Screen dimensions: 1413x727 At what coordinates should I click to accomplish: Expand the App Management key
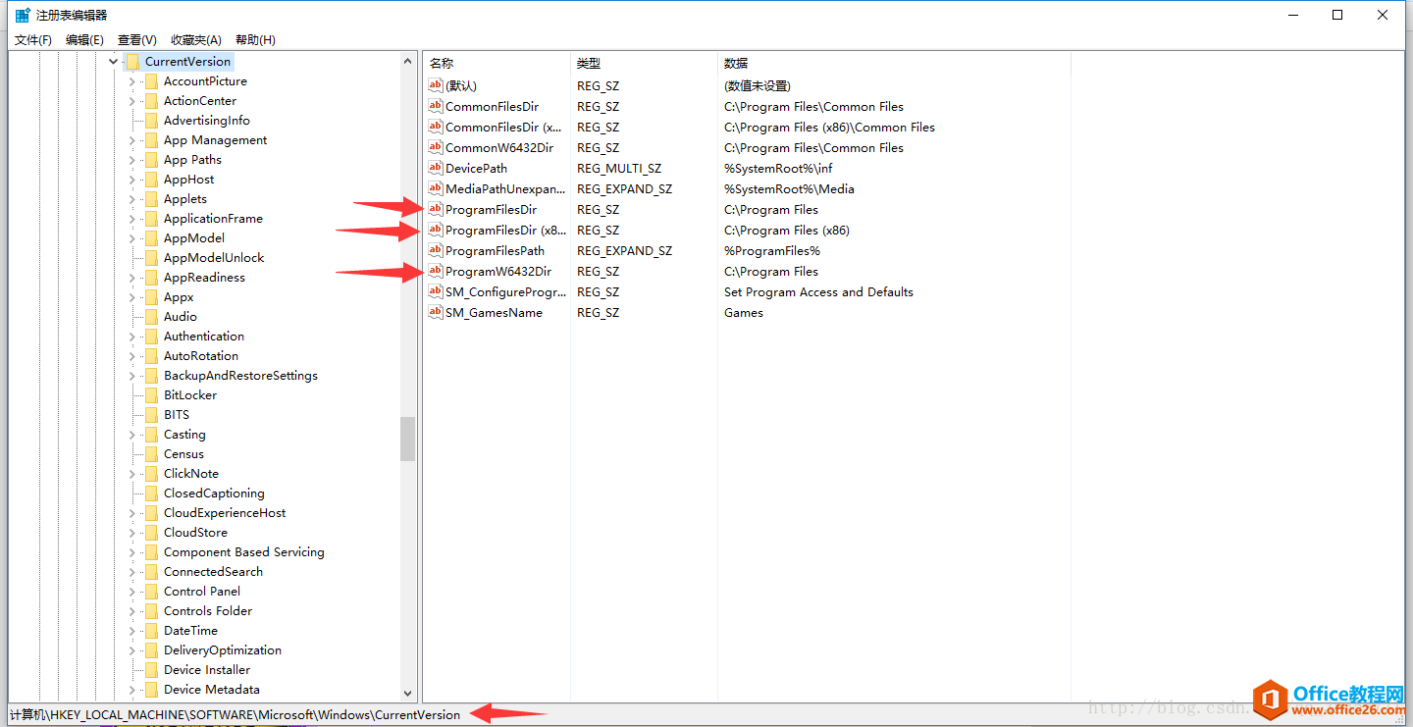[132, 140]
